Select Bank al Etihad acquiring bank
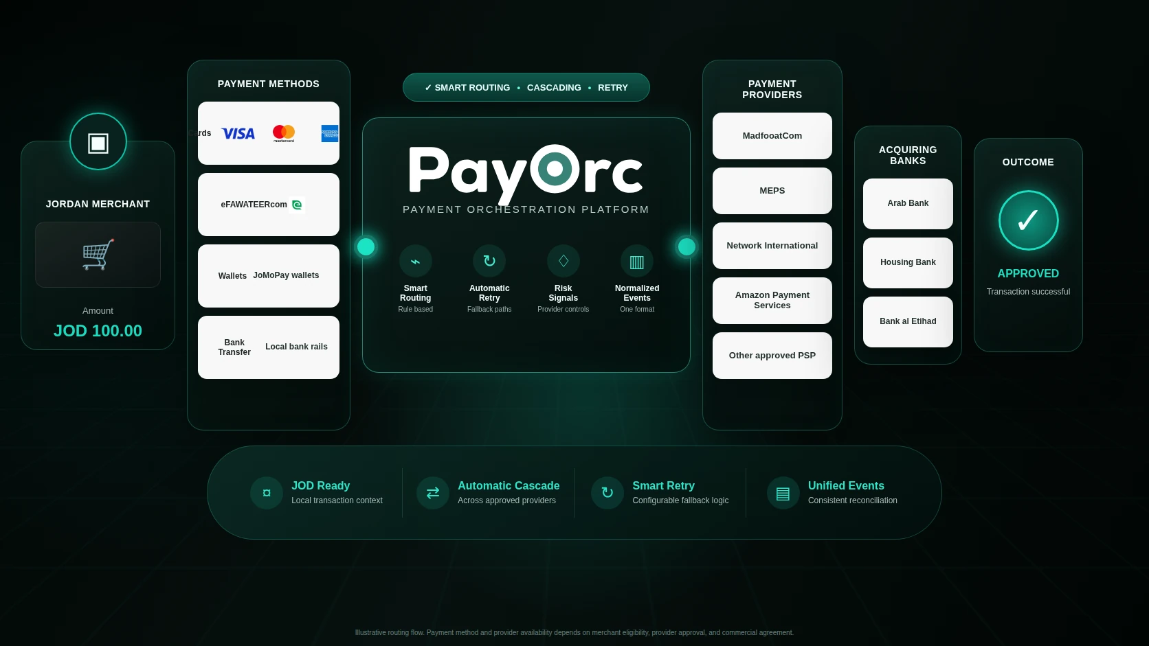 [x=908, y=322]
